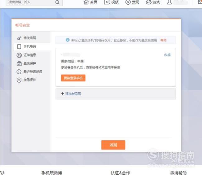
Task: Open 微博帮助 footer link
Action: point(178,173)
